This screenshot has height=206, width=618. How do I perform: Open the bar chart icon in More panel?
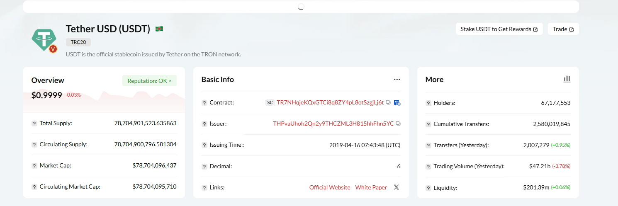point(567,79)
